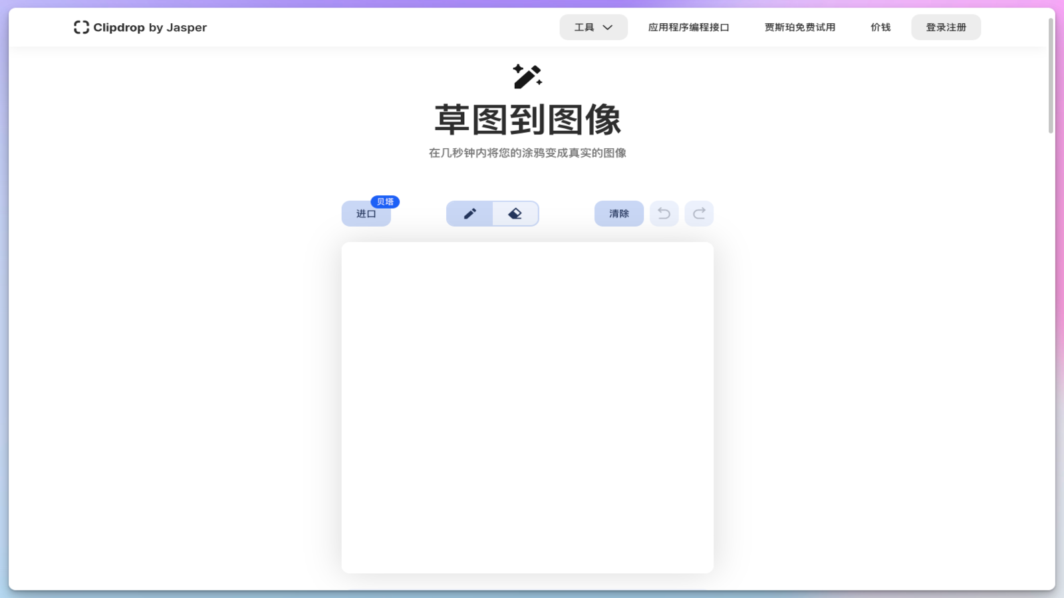Activate the drawing mode toggle group

tap(492, 213)
